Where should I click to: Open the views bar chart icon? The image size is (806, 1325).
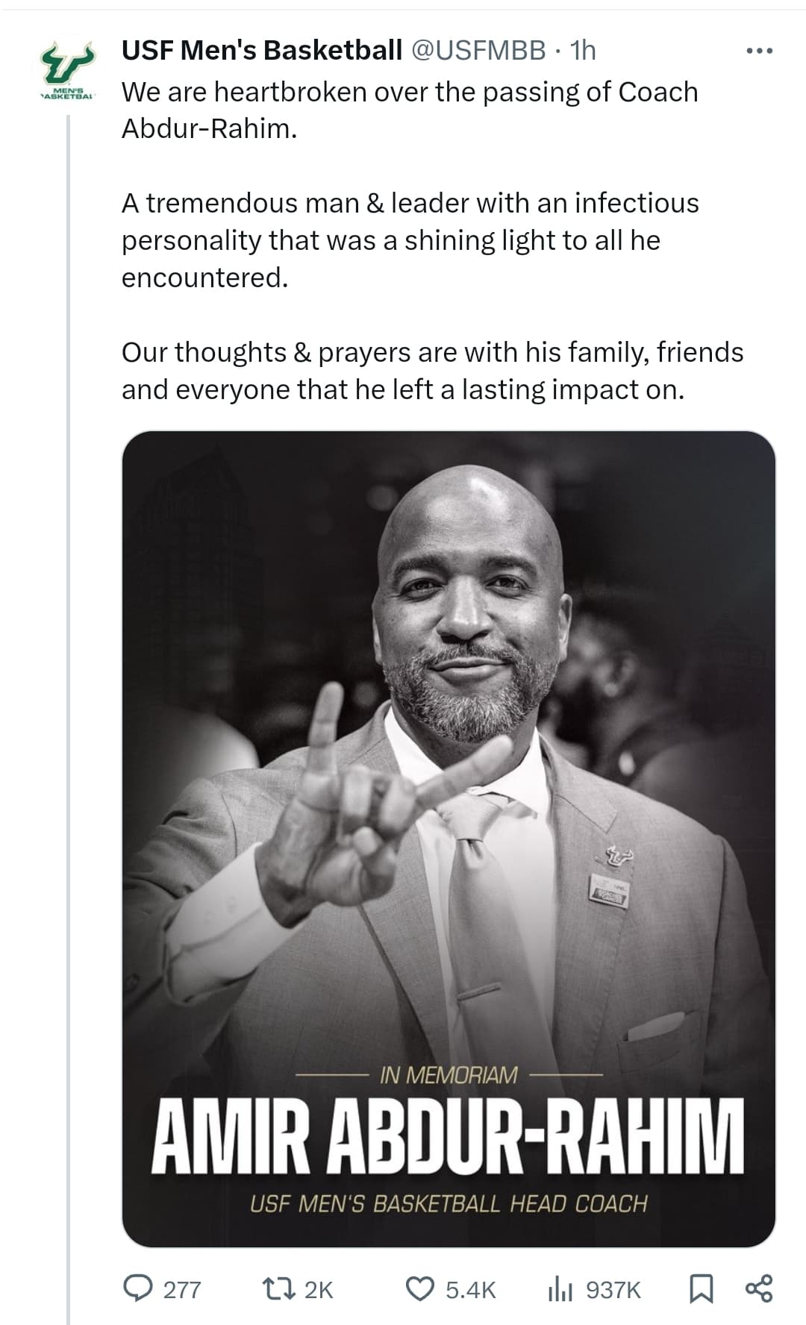pyautogui.click(x=560, y=1289)
